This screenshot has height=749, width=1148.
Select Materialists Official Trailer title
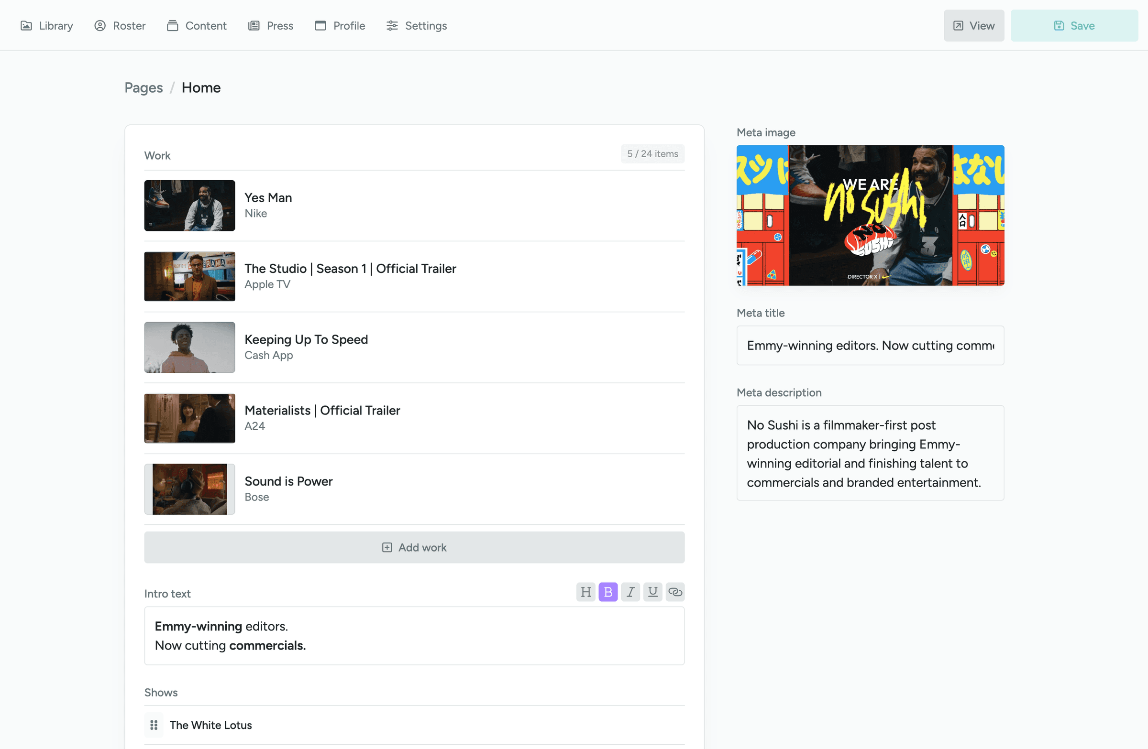(x=322, y=410)
